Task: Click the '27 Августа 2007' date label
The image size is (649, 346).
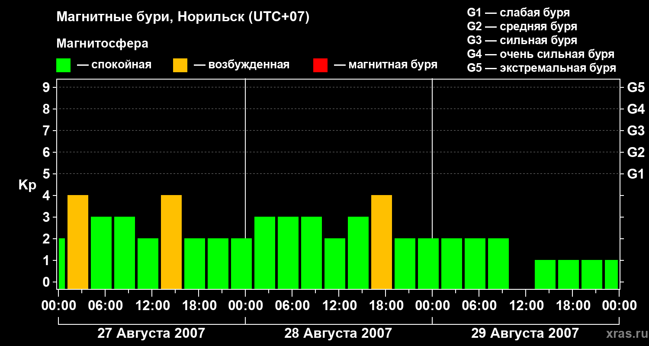Action: pos(151,333)
